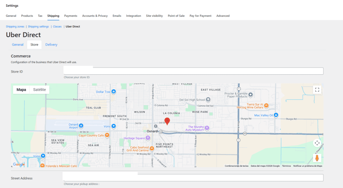Select the Shipping settings tab
This screenshot has height=188, width=343.
point(53,16)
